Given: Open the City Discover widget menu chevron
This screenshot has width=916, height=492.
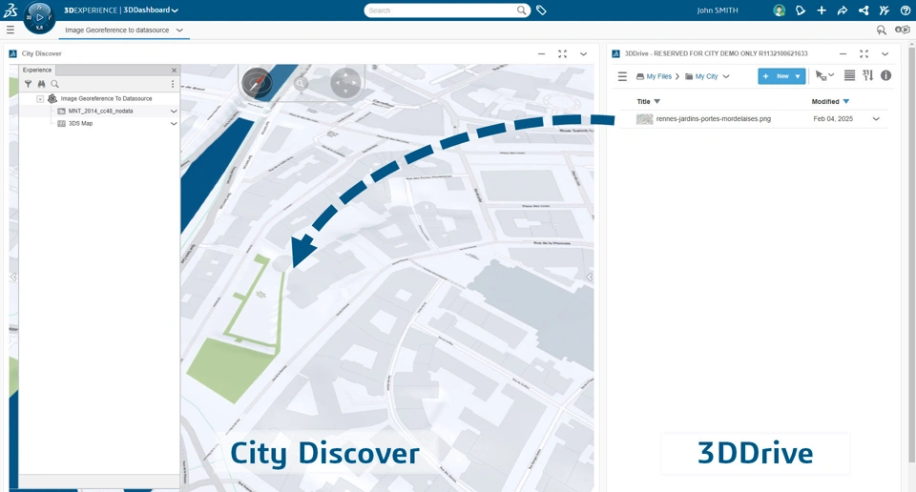Looking at the screenshot, I should [x=583, y=53].
